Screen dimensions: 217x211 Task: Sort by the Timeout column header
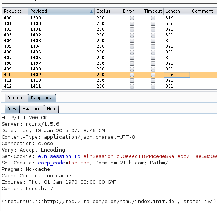[x=153, y=11]
